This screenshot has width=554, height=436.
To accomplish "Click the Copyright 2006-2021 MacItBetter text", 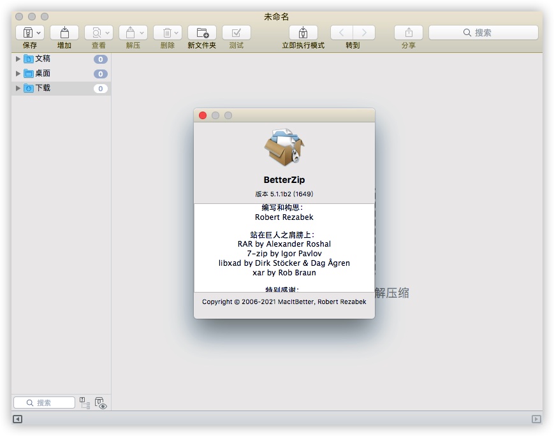I will [x=284, y=302].
